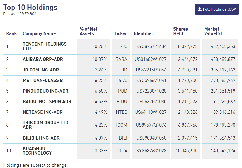Click market value 306,419,162
Screen dimensions: 242x168
223,70
